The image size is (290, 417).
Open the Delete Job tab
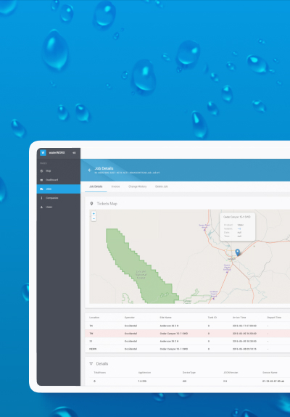point(162,186)
